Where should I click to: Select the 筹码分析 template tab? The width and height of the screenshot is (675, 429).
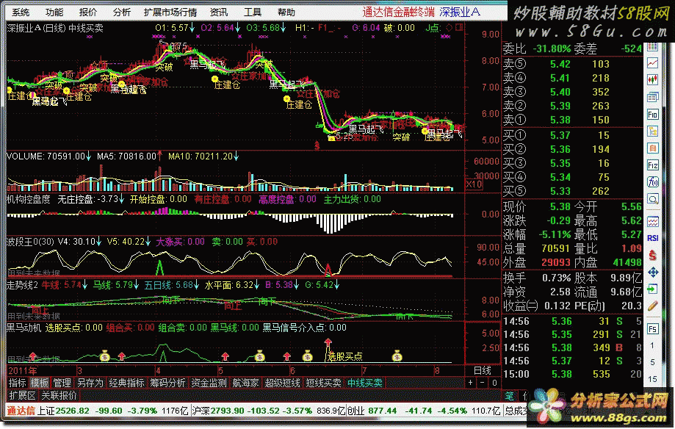coord(168,383)
